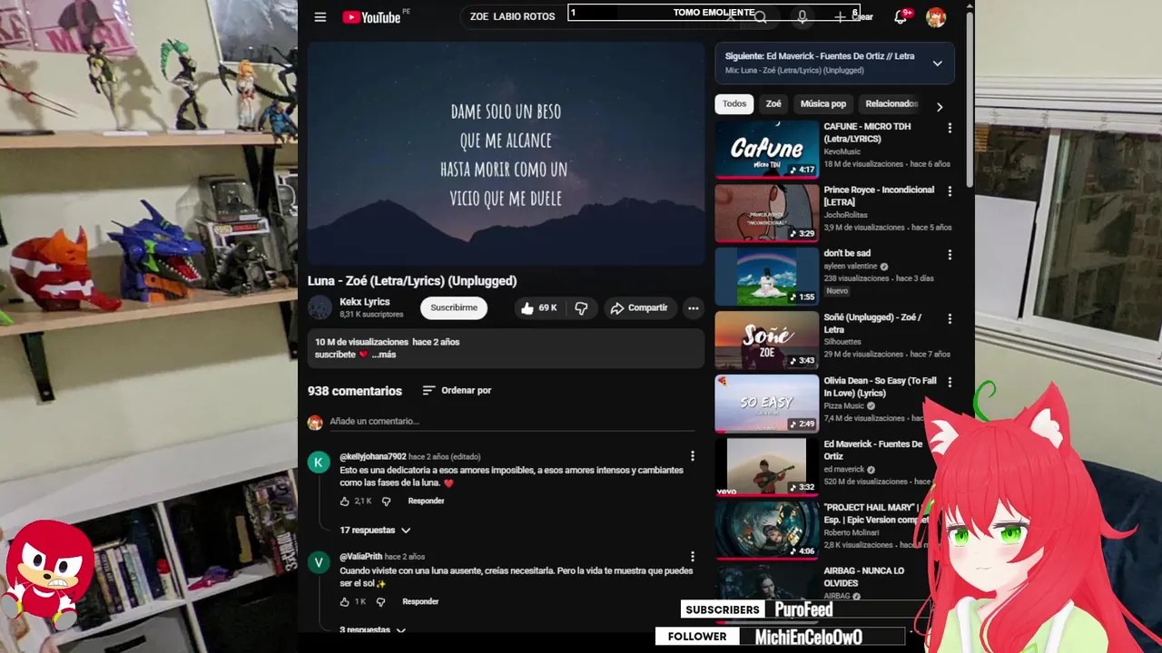The height and width of the screenshot is (653, 1162).
Task: Open the Kekx Lyrics channel name
Action: [x=364, y=302]
